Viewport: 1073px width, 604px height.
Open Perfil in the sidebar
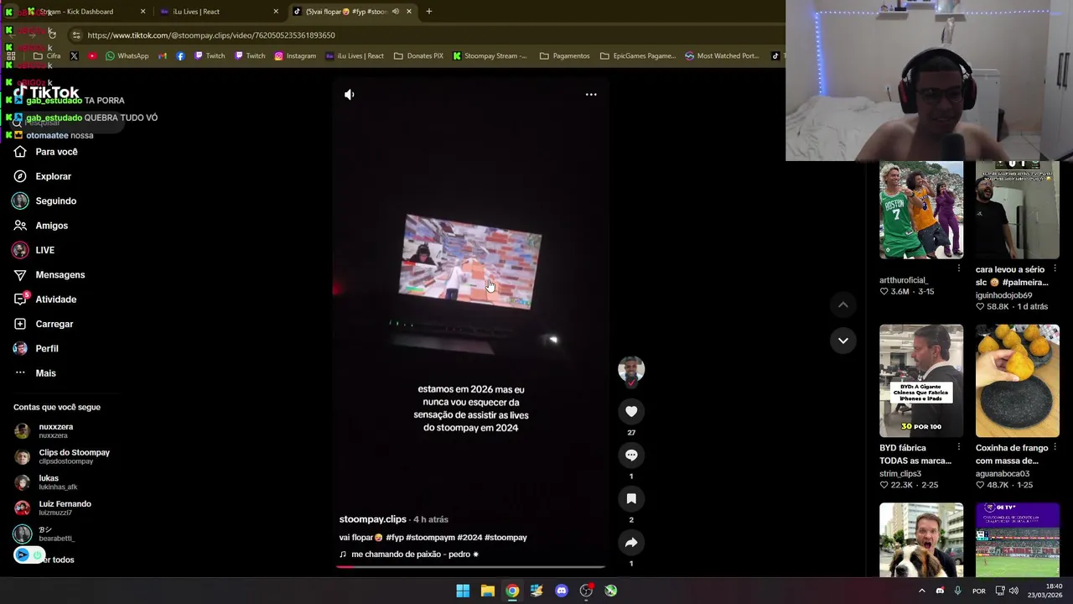[x=46, y=348]
